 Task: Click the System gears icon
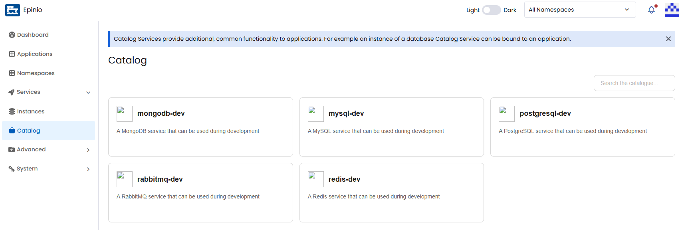12,169
